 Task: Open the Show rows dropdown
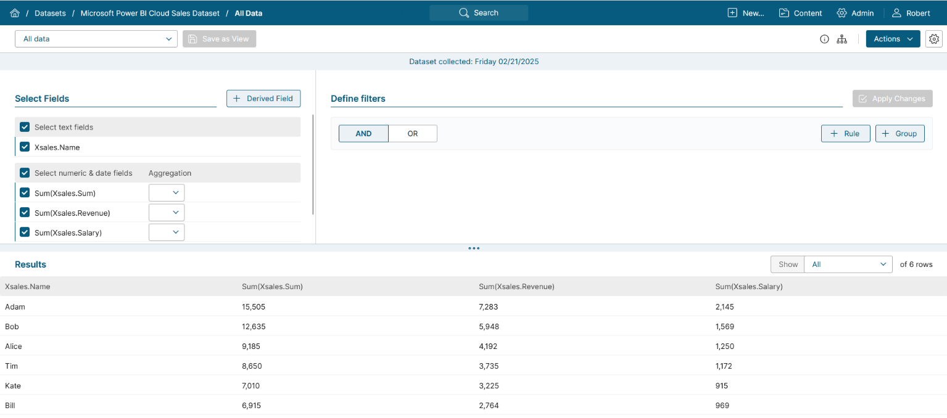coord(848,264)
